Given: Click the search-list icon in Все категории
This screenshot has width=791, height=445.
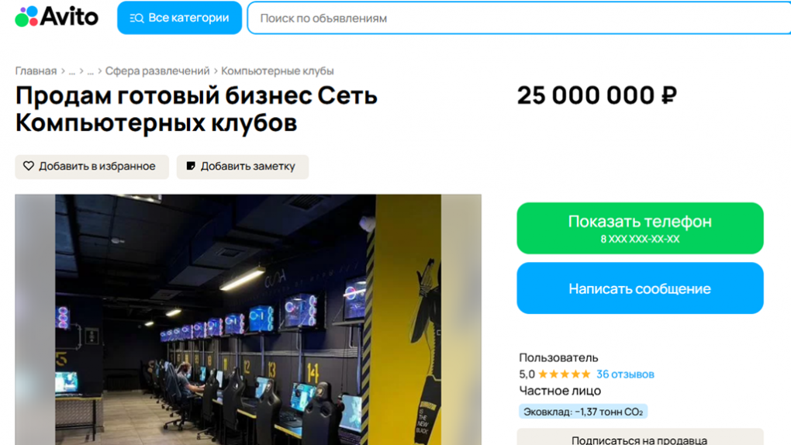Looking at the screenshot, I should pos(136,18).
